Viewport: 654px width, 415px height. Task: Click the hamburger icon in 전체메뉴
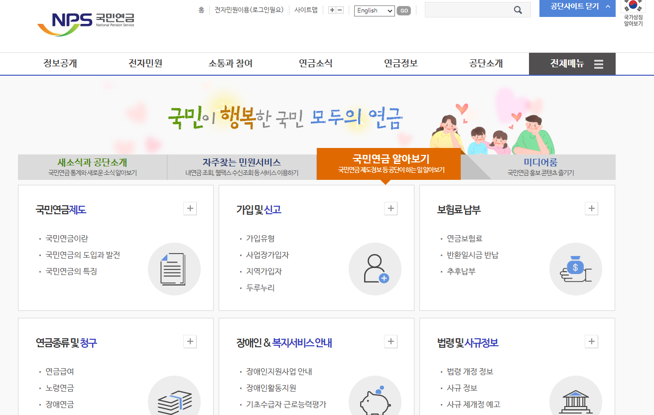[599, 64]
